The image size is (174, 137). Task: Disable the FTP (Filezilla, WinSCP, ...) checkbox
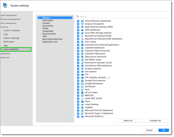78,78
